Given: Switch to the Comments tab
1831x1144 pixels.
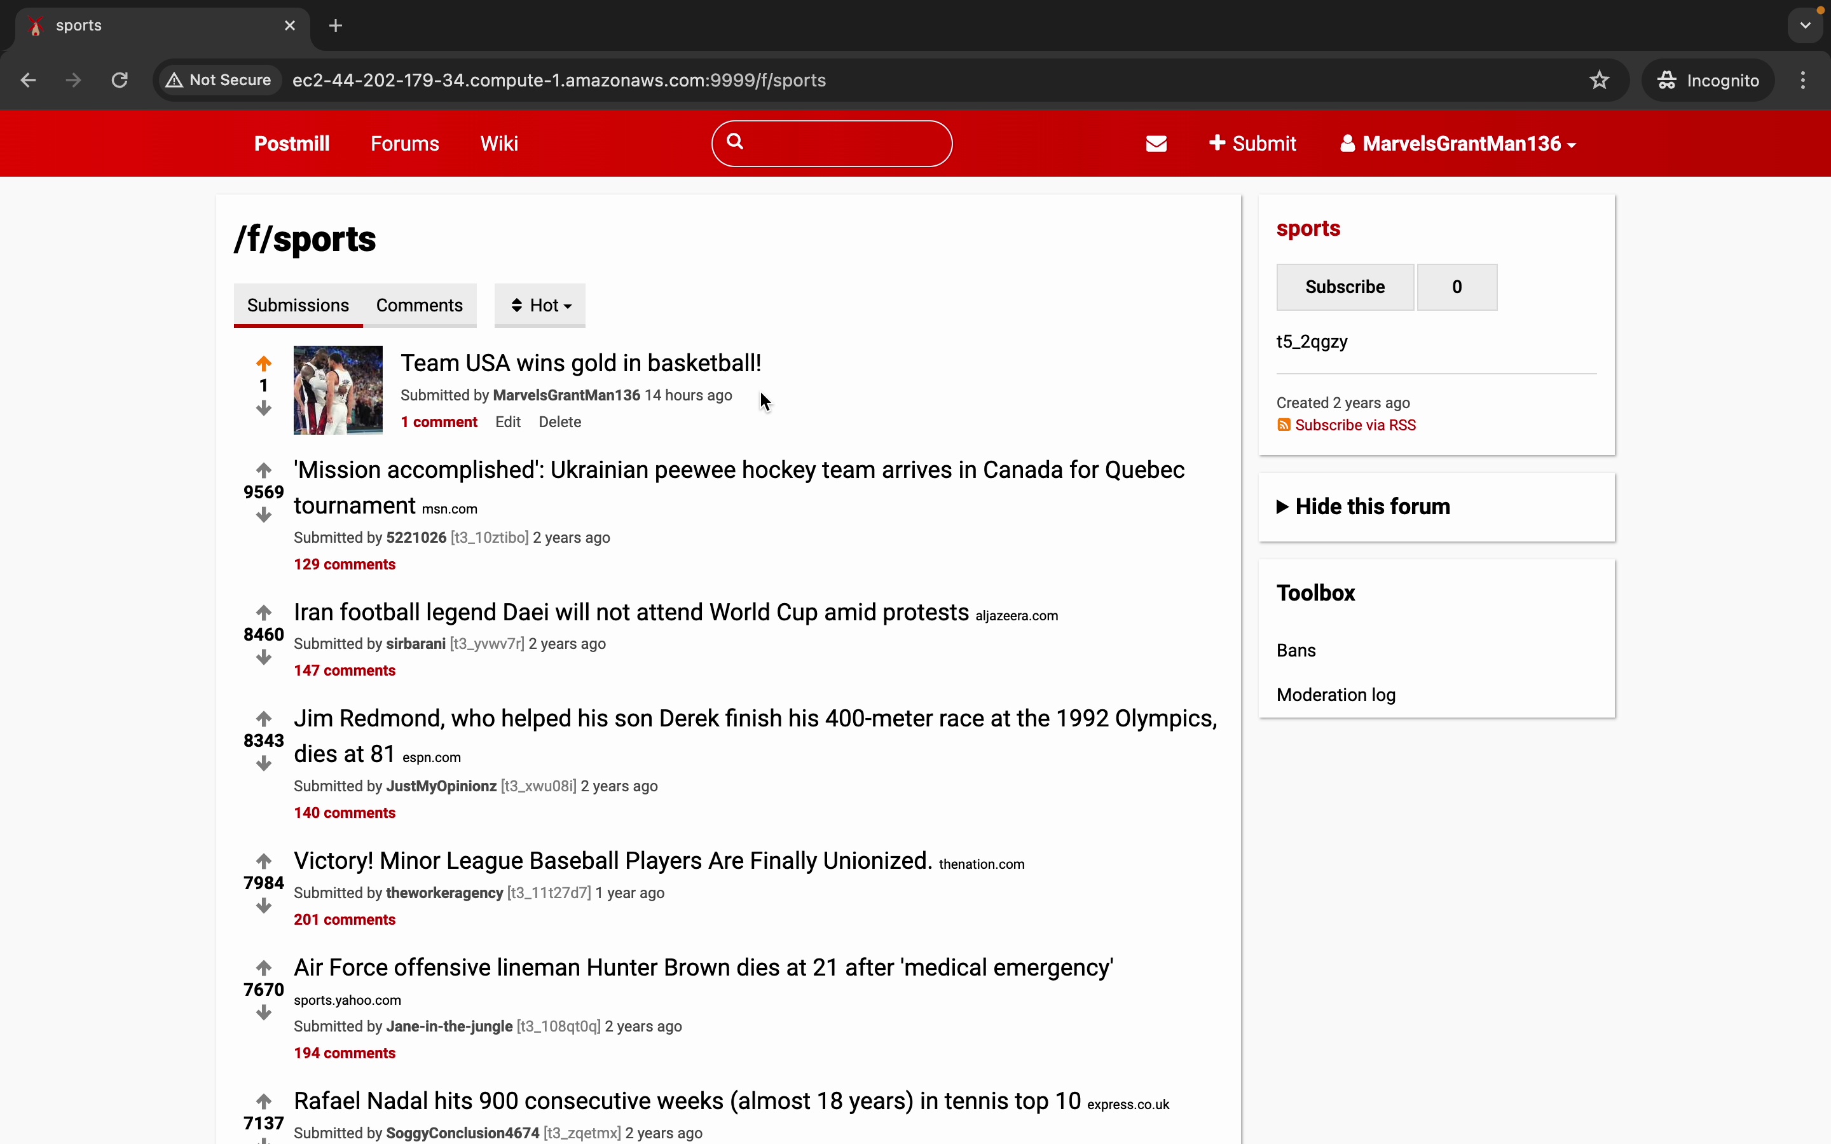Looking at the screenshot, I should tap(419, 306).
